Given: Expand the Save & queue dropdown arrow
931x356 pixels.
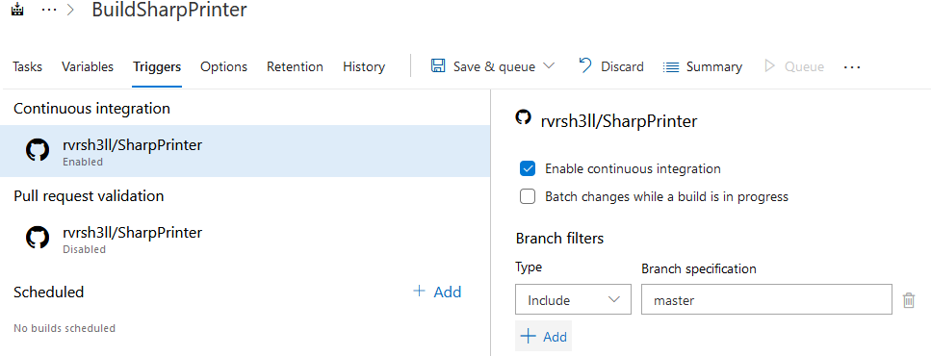Looking at the screenshot, I should coord(549,65).
